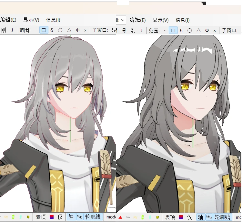Image resolution: width=242 pixels, height=222 pixels.
Task: Toggle 刚 rigid body selection in right window
Action: [x=133, y=30]
